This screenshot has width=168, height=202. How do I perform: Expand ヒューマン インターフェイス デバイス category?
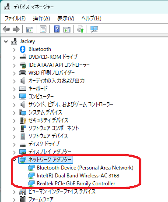click(x=14, y=192)
